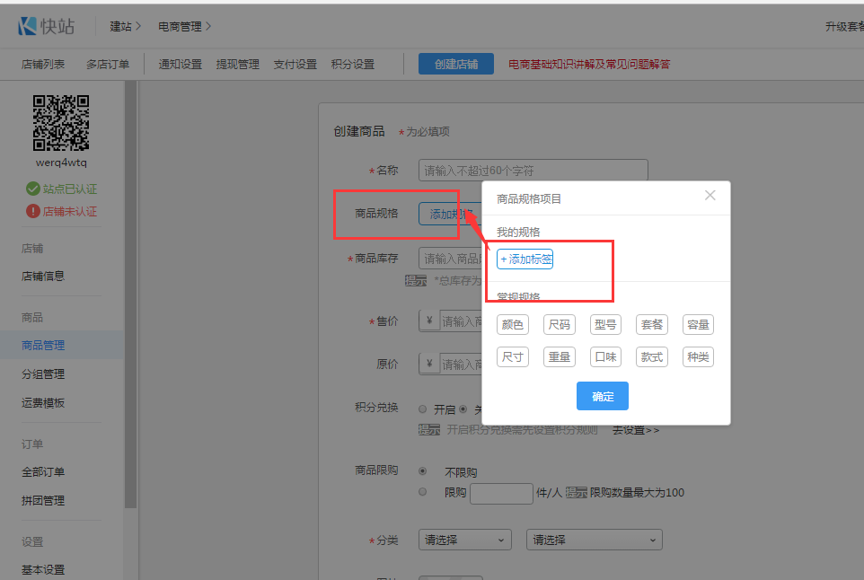Click the sidebar vertical scrollbar
The width and height of the screenshot is (864, 580).
pos(130,296)
